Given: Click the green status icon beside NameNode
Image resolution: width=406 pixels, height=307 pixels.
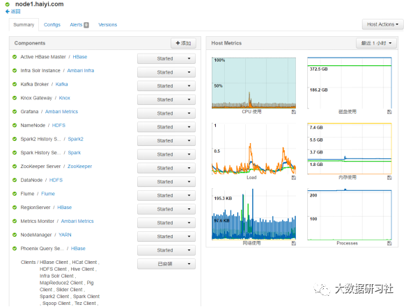Looking at the screenshot, I should [15, 125].
